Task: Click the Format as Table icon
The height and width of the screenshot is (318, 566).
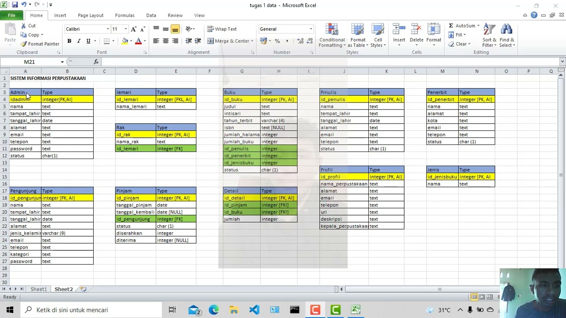Action: (357, 35)
